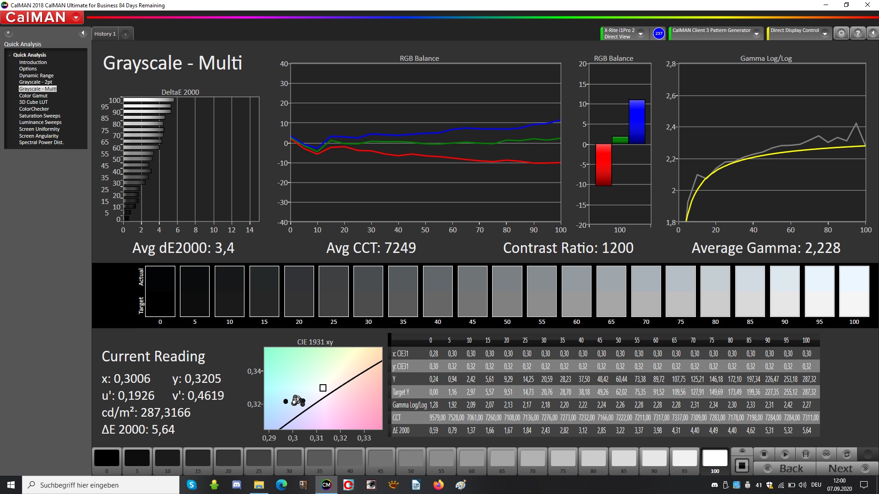Click the blue 237 meter indicator
Image resolution: width=879 pixels, height=494 pixels.
(658, 33)
